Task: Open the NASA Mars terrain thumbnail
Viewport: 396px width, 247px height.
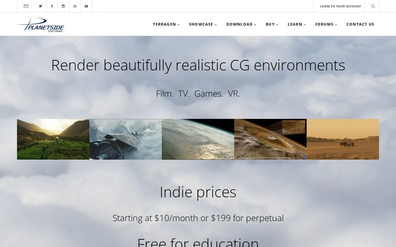Action: click(270, 139)
